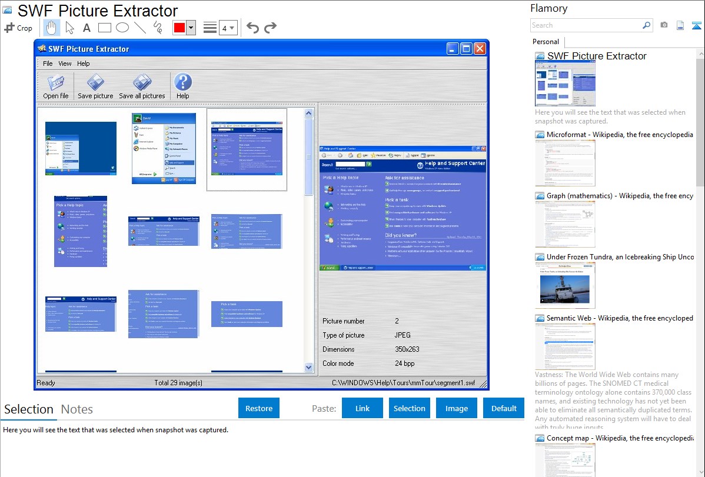Screen dimensions: 705x477
Task: Click the search magnifier icon
Action: pyautogui.click(x=646, y=25)
